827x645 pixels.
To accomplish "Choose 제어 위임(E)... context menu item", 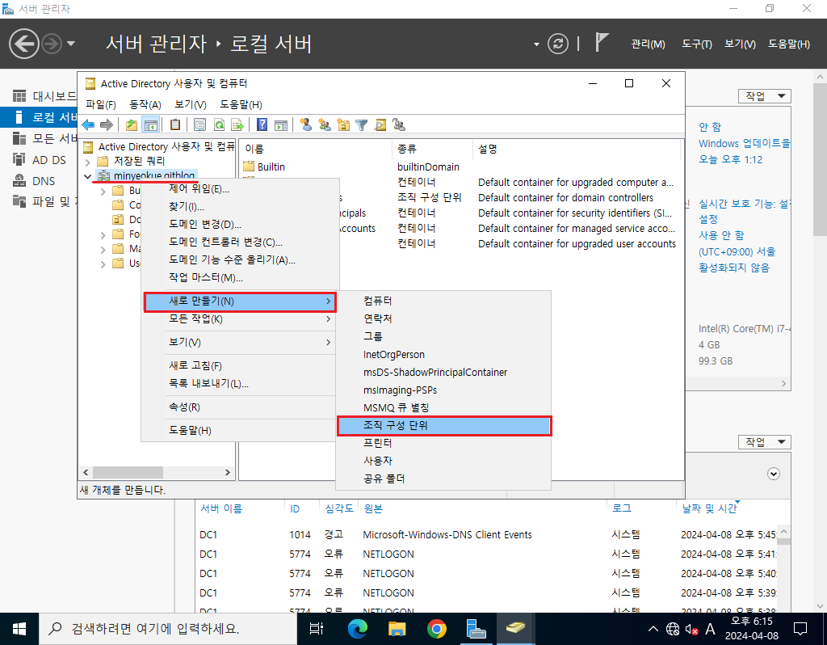I will tap(239, 189).
